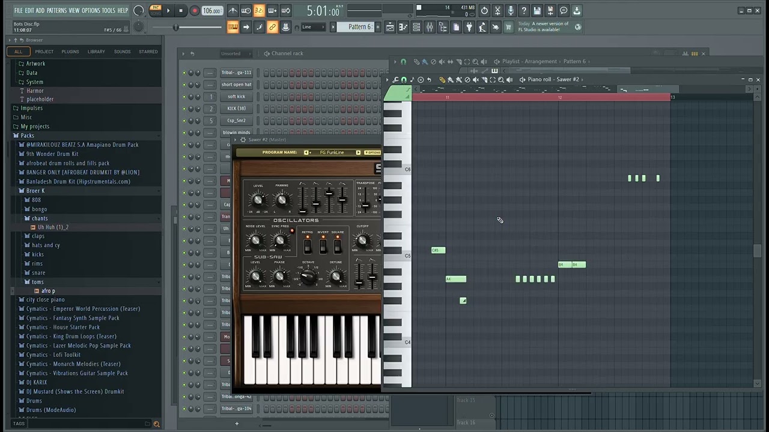Toggle wait for input before recording
The width and height of the screenshot is (769, 432).
[x=246, y=11]
